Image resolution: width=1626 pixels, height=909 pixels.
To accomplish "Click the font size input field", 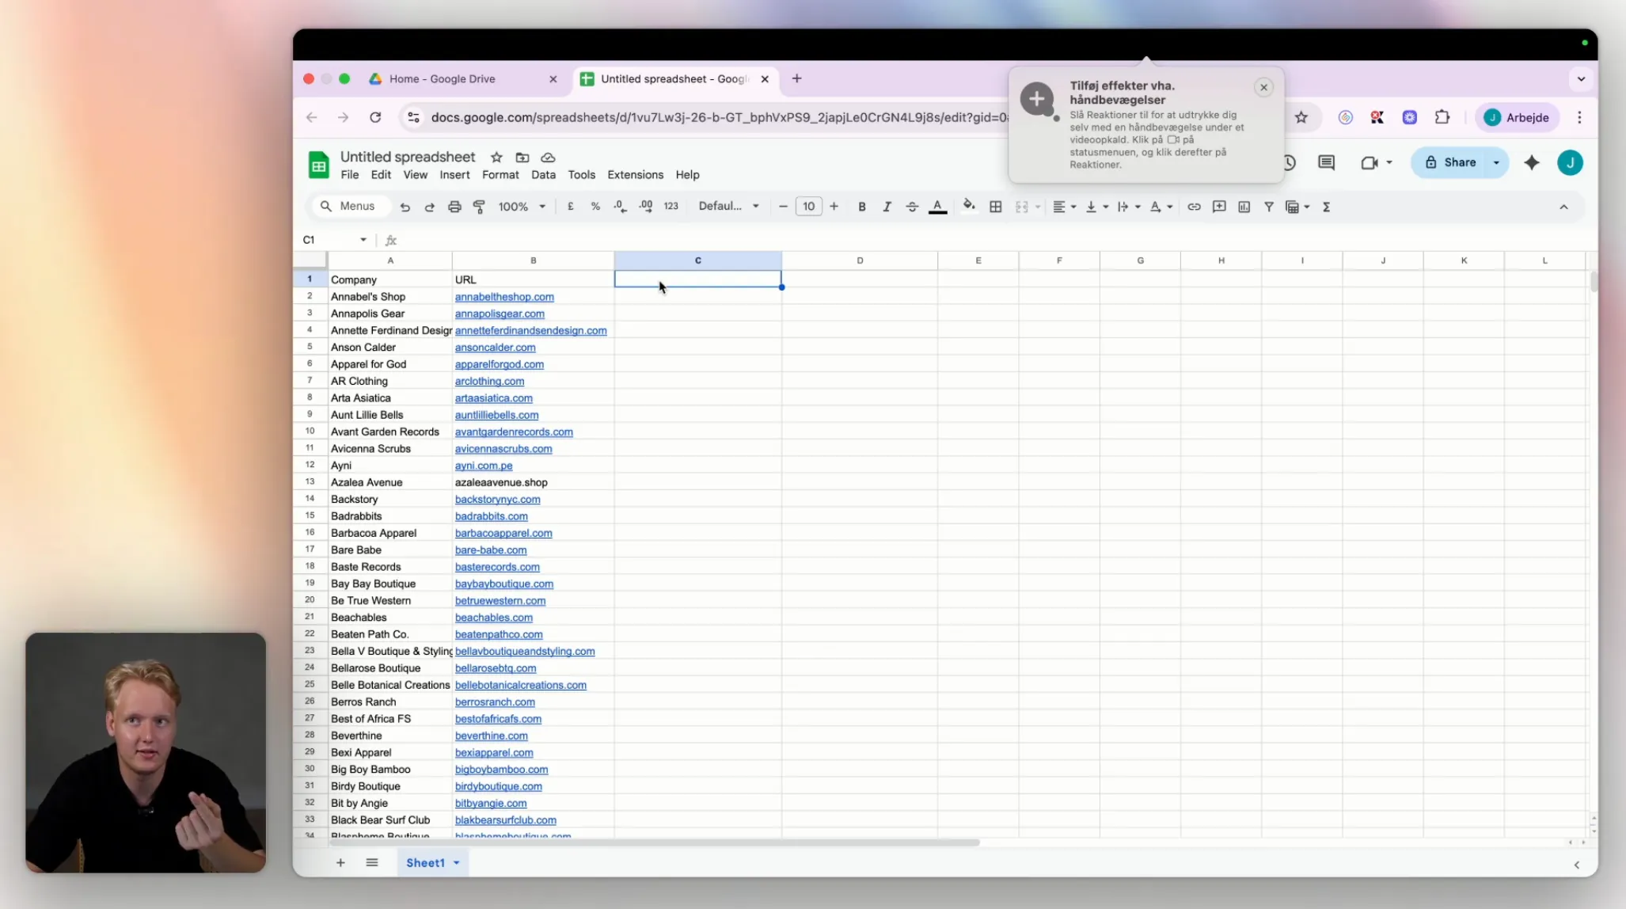I will click(808, 207).
